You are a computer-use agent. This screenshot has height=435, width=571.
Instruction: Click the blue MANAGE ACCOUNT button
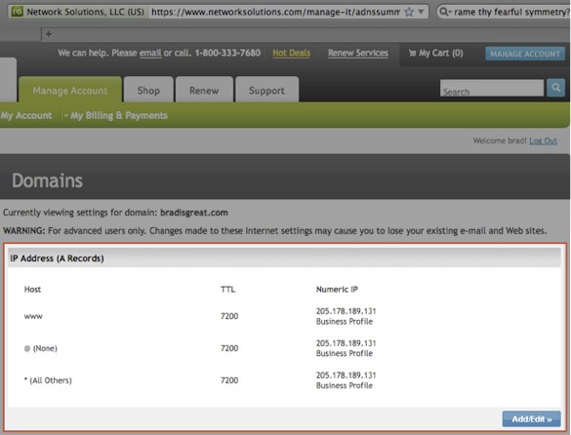[525, 54]
